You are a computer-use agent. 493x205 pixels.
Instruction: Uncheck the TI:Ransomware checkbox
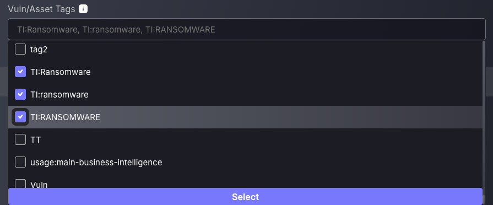pyautogui.click(x=20, y=72)
